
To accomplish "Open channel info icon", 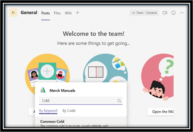I will 173,13.
